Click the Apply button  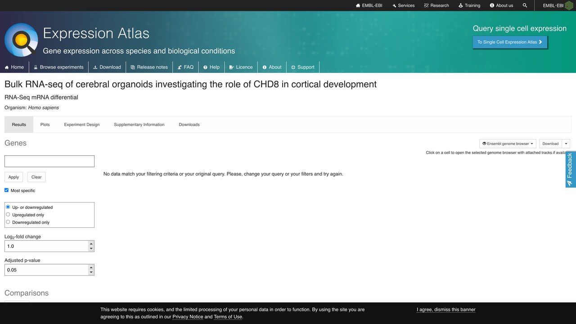pyautogui.click(x=13, y=177)
